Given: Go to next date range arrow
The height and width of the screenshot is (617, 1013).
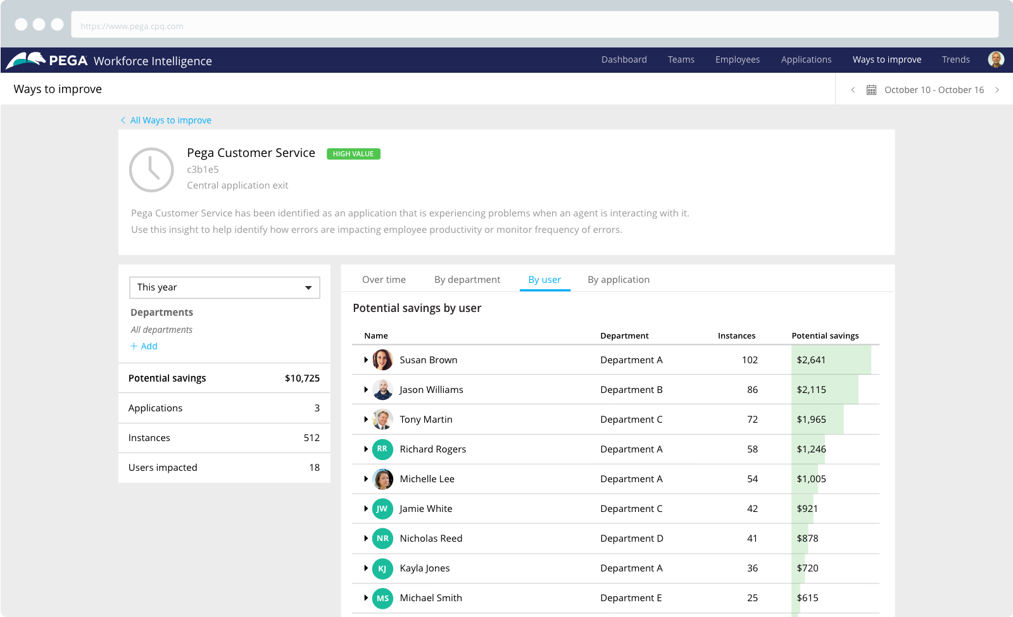Looking at the screenshot, I should pyautogui.click(x=997, y=90).
